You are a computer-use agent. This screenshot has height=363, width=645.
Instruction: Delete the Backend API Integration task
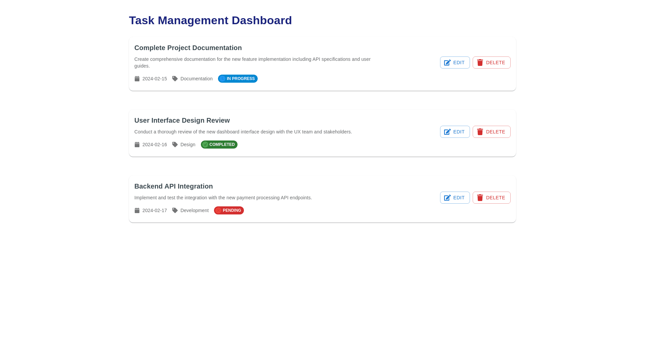pos(491,198)
